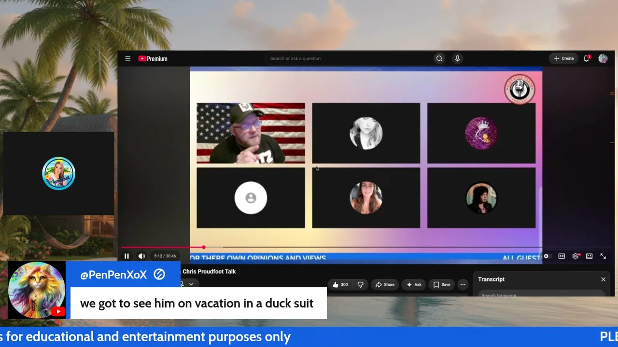Switch the player to theater mode

click(589, 256)
